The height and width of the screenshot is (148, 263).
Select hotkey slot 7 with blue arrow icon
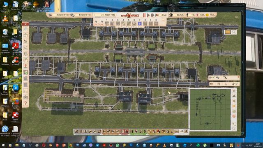(x=140, y=24)
